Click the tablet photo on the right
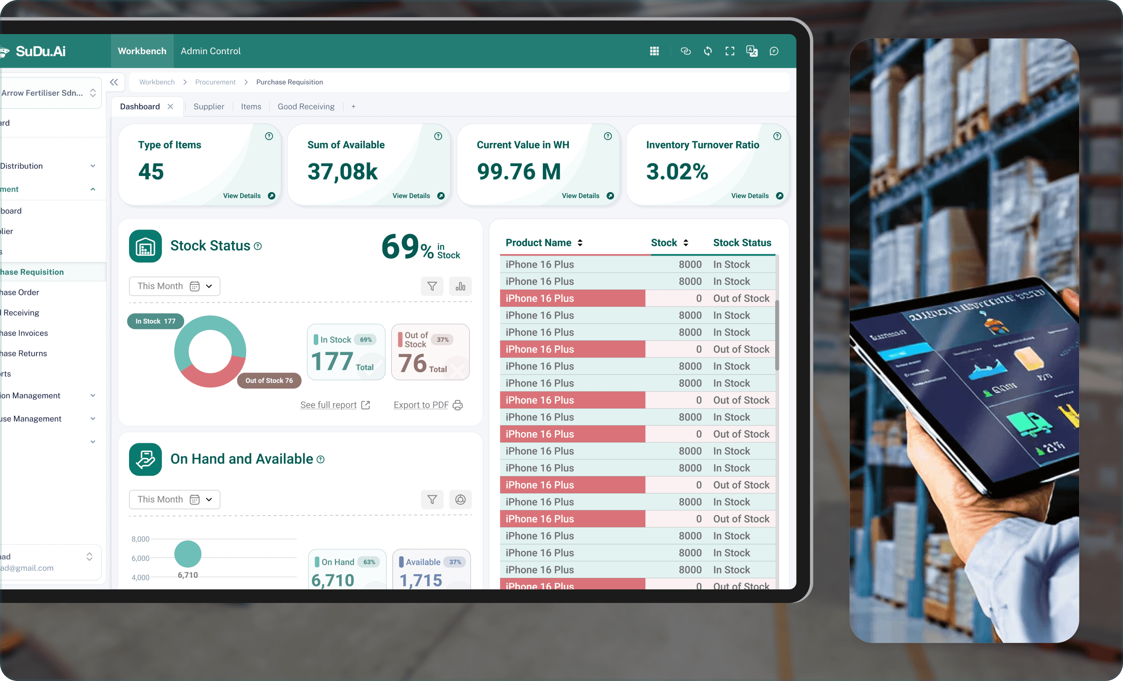 click(964, 341)
